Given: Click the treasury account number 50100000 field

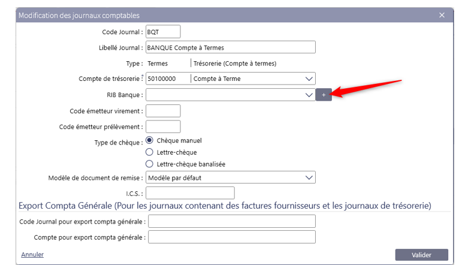Looking at the screenshot, I should pos(168,79).
